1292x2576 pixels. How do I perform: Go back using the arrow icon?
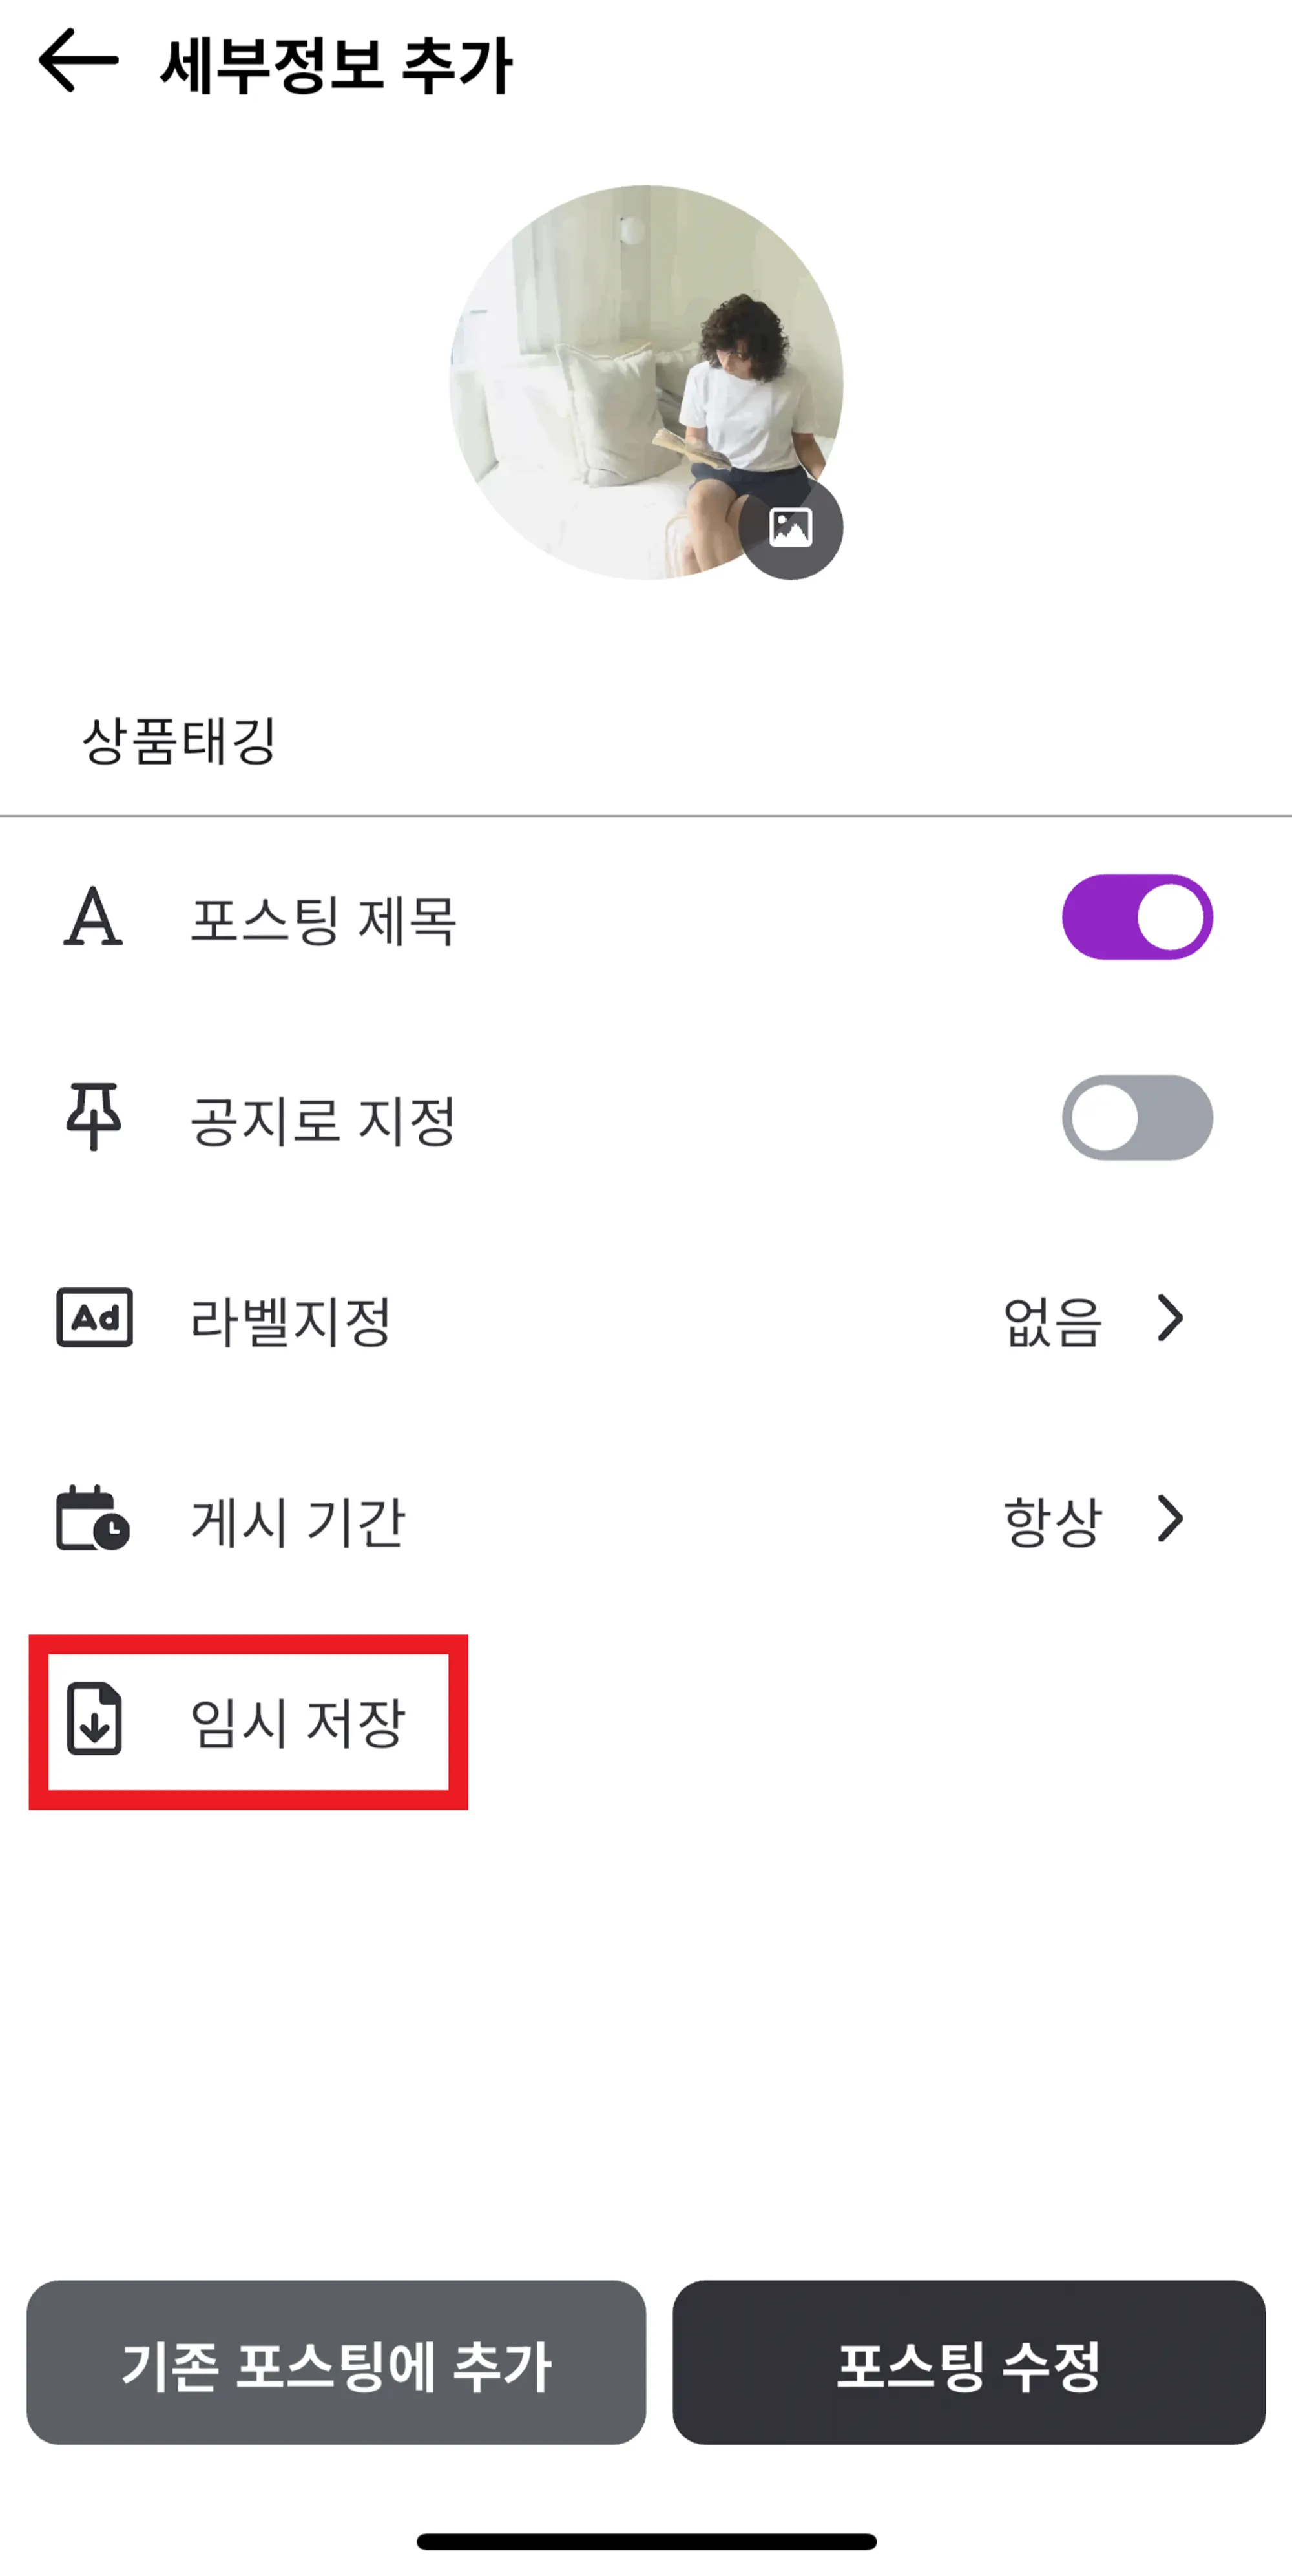click(x=78, y=61)
